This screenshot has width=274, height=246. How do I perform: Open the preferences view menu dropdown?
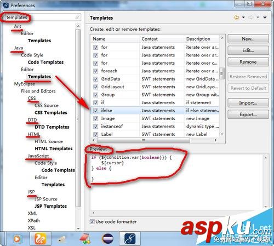[265, 18]
